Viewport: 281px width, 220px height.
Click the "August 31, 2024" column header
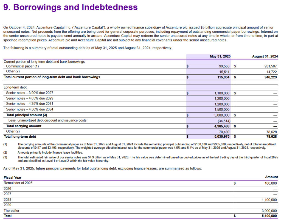point(265,57)
